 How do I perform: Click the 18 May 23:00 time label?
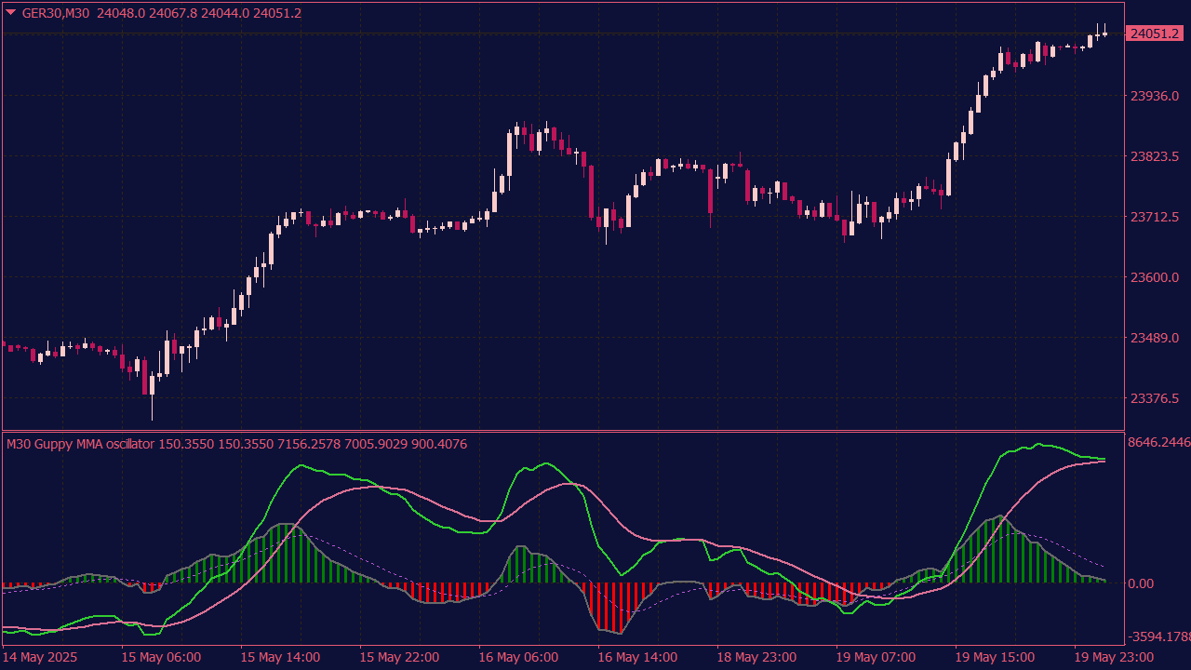coord(756,657)
